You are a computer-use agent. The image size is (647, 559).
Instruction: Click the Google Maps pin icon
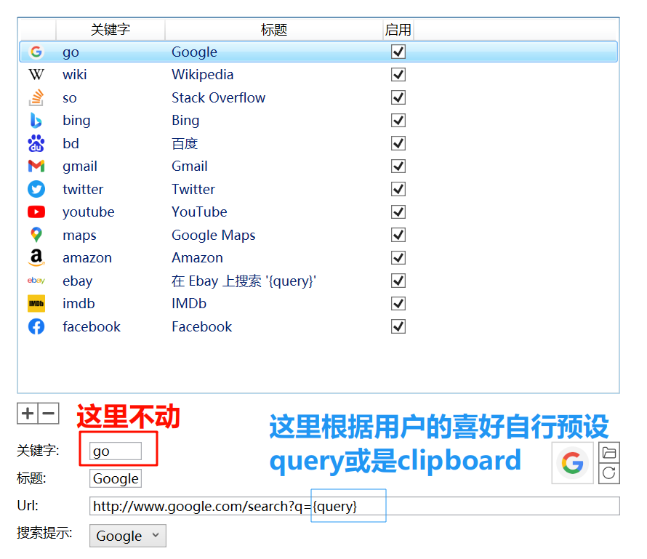point(36,235)
